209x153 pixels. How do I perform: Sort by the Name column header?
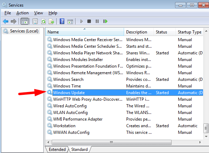click(x=85, y=32)
